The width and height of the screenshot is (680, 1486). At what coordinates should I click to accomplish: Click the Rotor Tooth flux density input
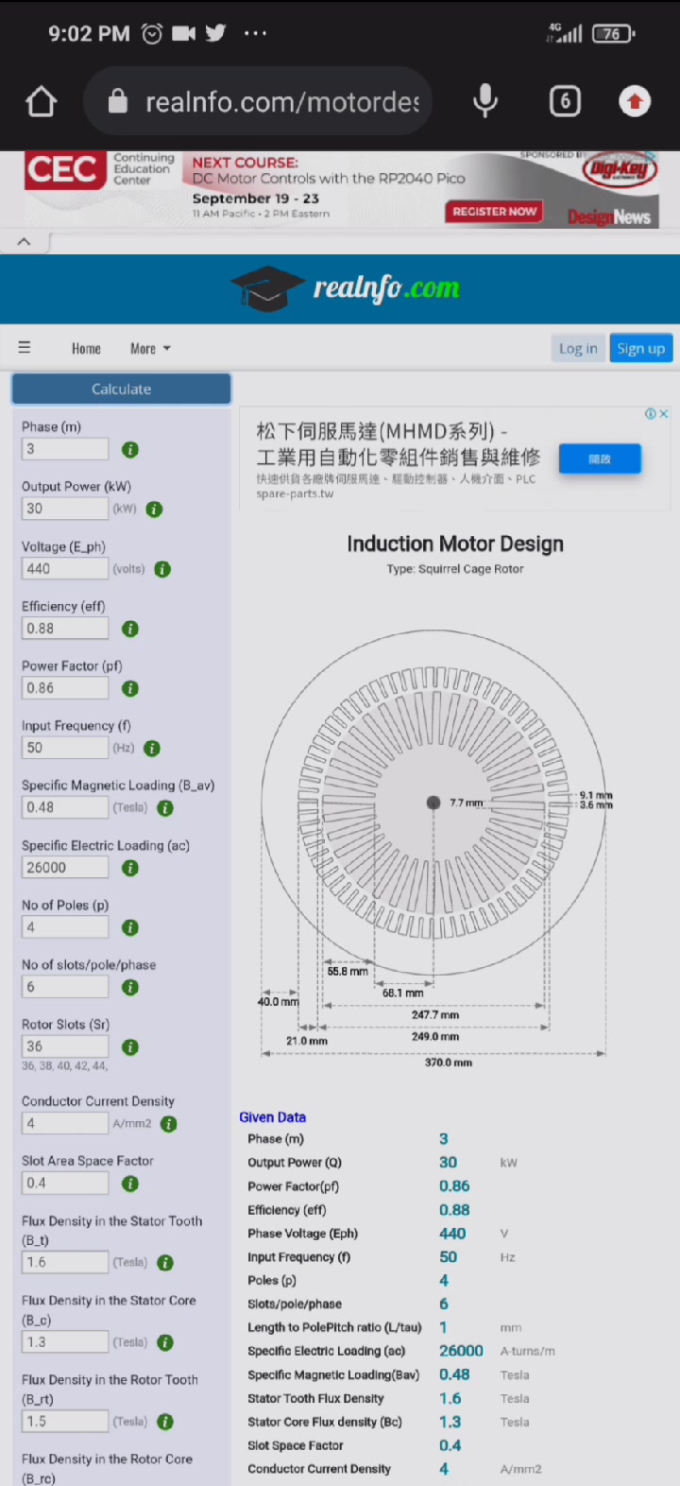click(x=65, y=1421)
